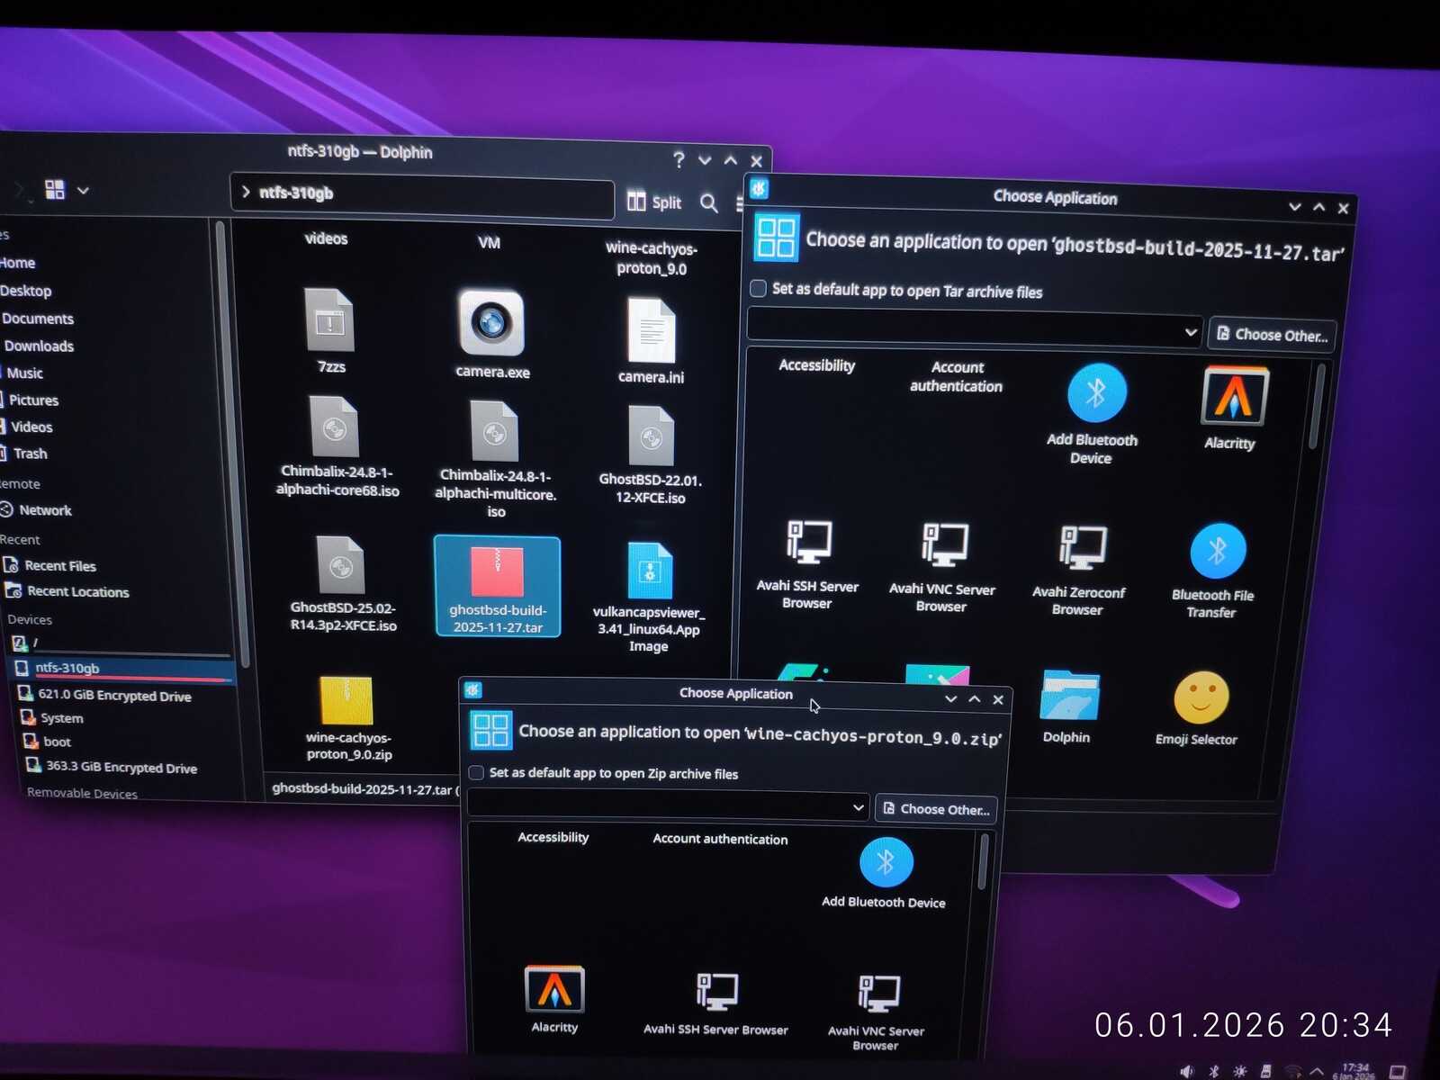Viewport: 1440px width, 1080px height.
Task: Browse Network in the sidebar
Action: click(37, 509)
